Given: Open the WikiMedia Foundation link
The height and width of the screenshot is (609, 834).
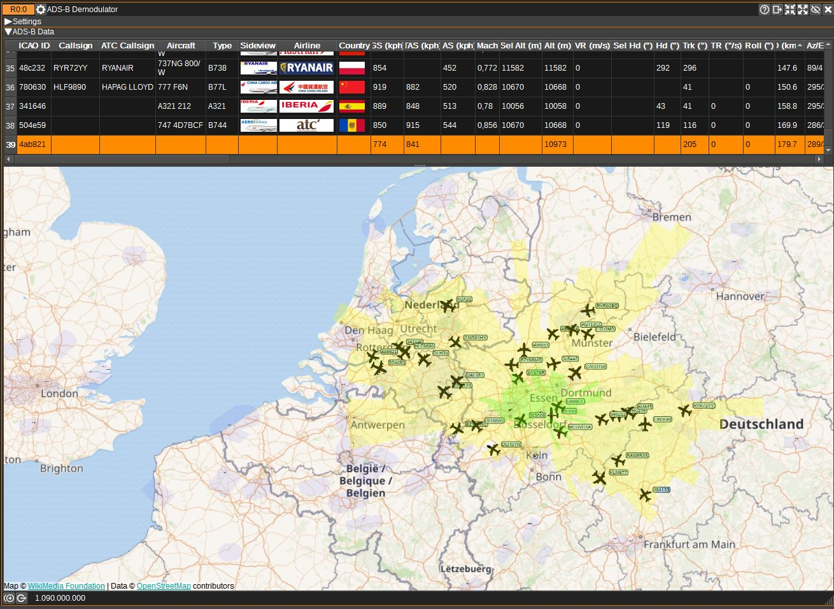Looking at the screenshot, I should pyautogui.click(x=66, y=586).
